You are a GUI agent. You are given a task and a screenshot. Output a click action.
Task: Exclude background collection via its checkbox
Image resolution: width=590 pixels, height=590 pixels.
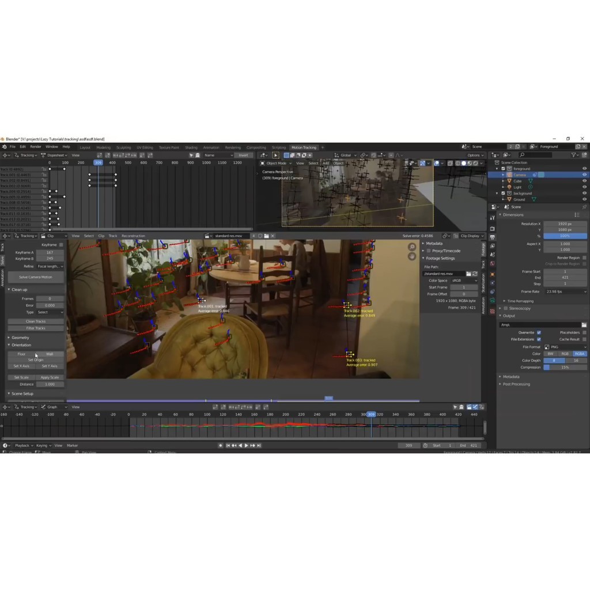[503, 194]
